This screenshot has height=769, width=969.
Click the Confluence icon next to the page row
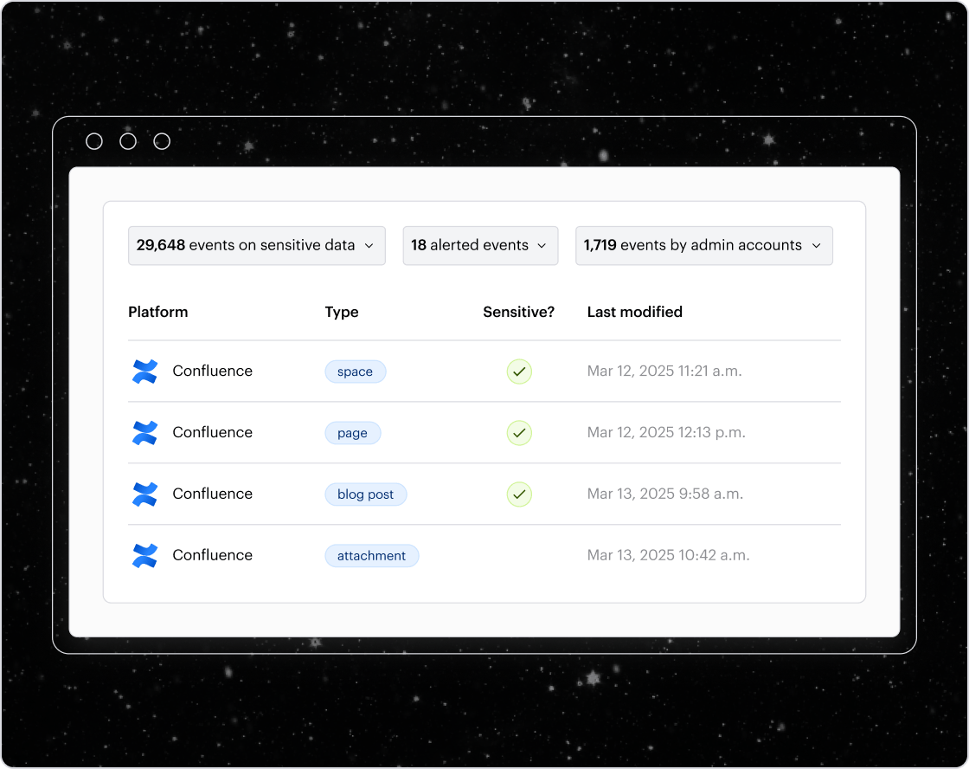(x=144, y=432)
